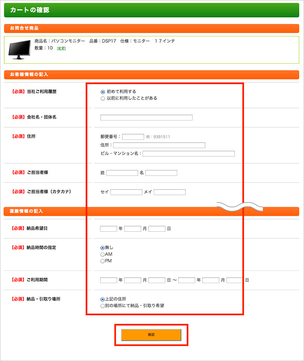This screenshot has height=361, width=304.
Task: Select the AM delivery time option
Action: click(x=102, y=255)
